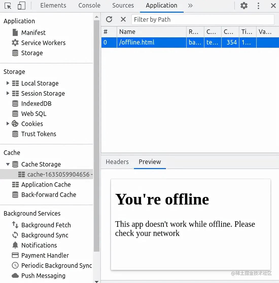279x283 pixels.
Task: Expand the Cookies tree arrow
Action: click(8, 124)
